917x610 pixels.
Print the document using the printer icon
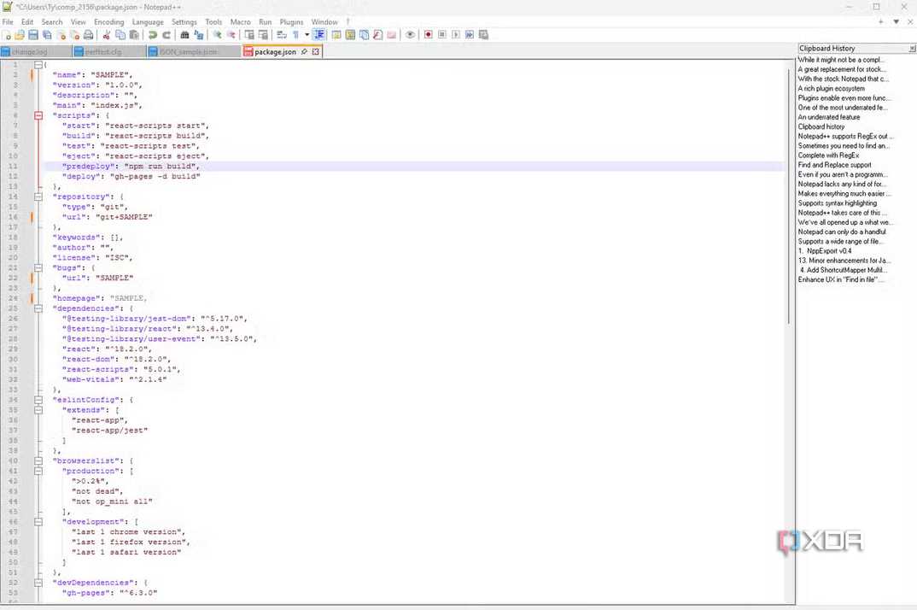[x=88, y=35]
